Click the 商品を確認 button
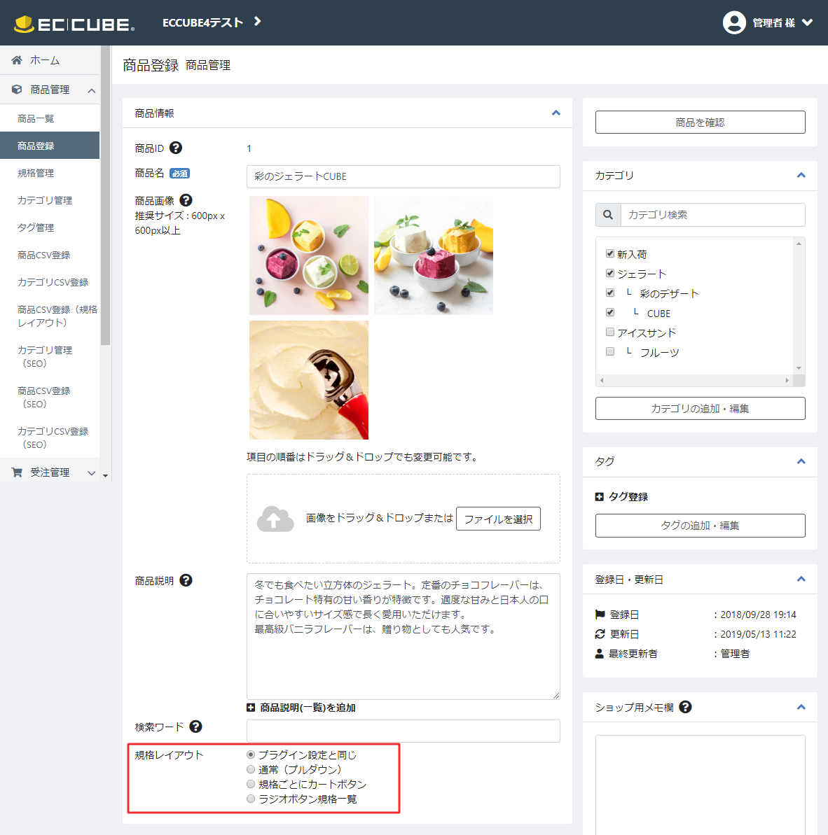The width and height of the screenshot is (828, 835). tap(700, 122)
